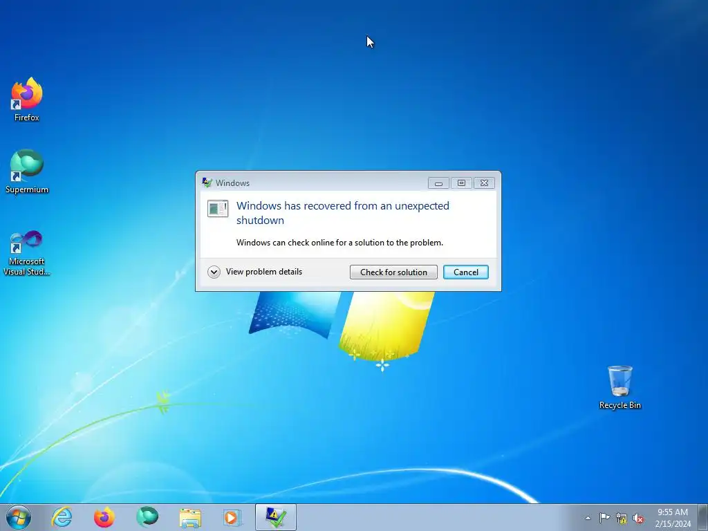The image size is (708, 531).
Task: Open Windows Explorer folder in taskbar
Action: [x=190, y=518]
